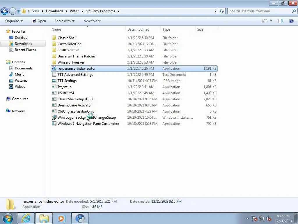Toggle the preview pane button

pos(281,21)
